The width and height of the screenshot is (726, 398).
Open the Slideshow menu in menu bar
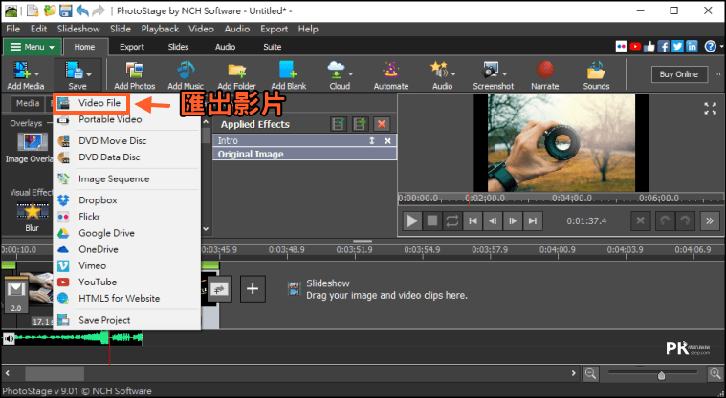point(78,29)
